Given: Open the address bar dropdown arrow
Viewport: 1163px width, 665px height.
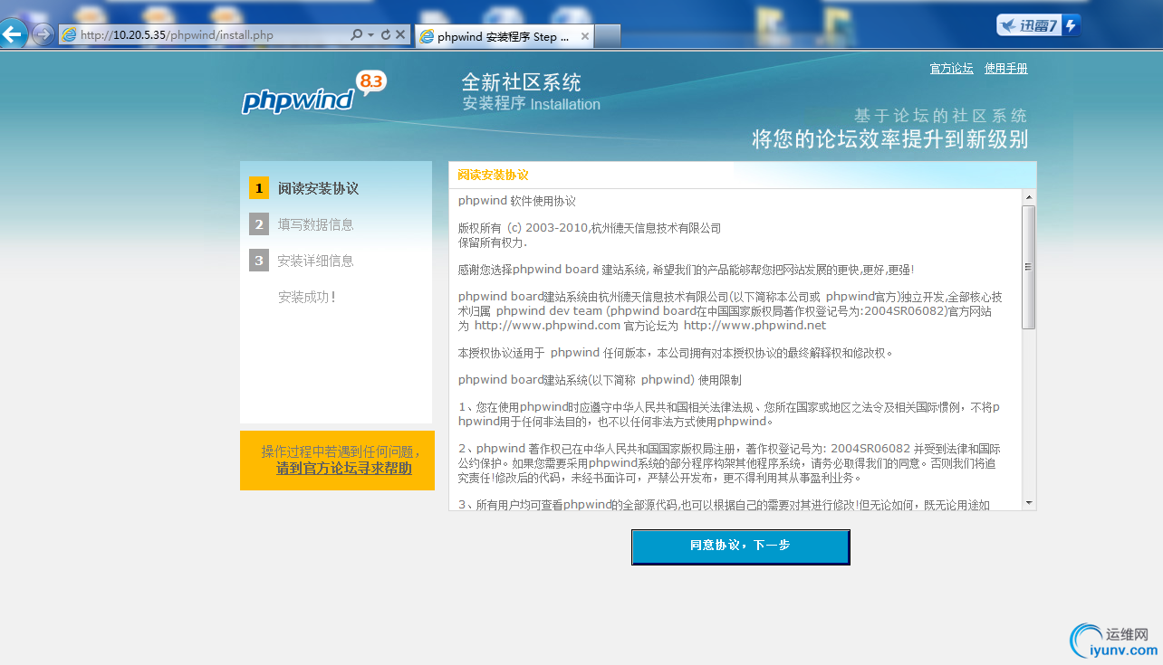Looking at the screenshot, I should [370, 35].
